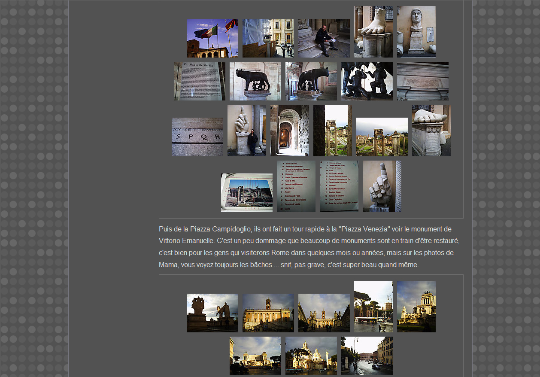Open the silhouetted twin figures statue photo

point(367,81)
